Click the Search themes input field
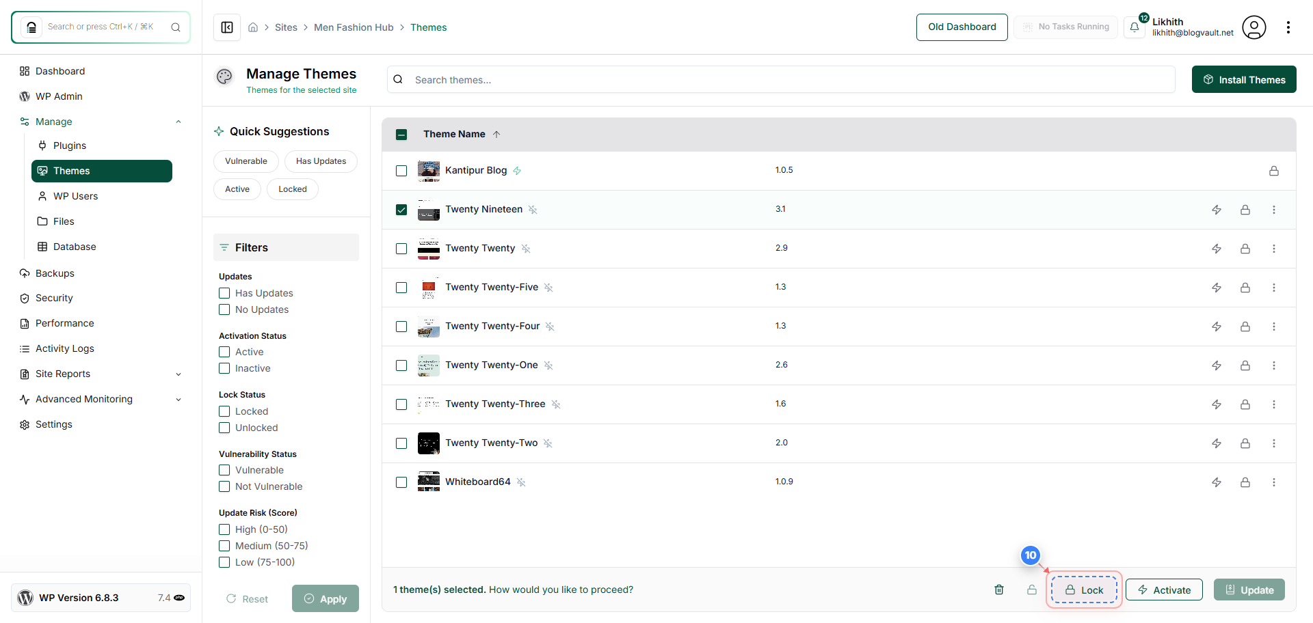The height and width of the screenshot is (623, 1313). (x=684, y=79)
